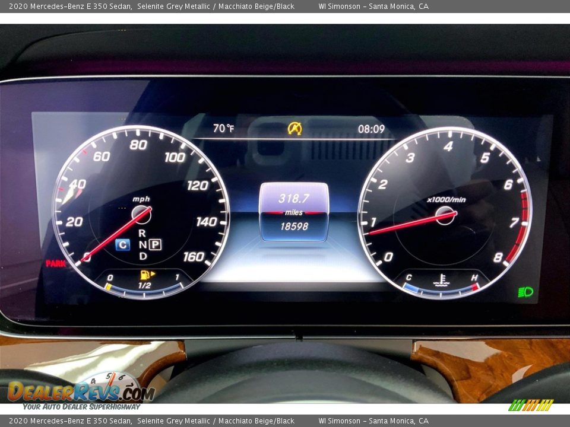Tap the yellow auto start-stop indicator icon
The width and height of the screenshot is (570, 427).
coord(295,129)
